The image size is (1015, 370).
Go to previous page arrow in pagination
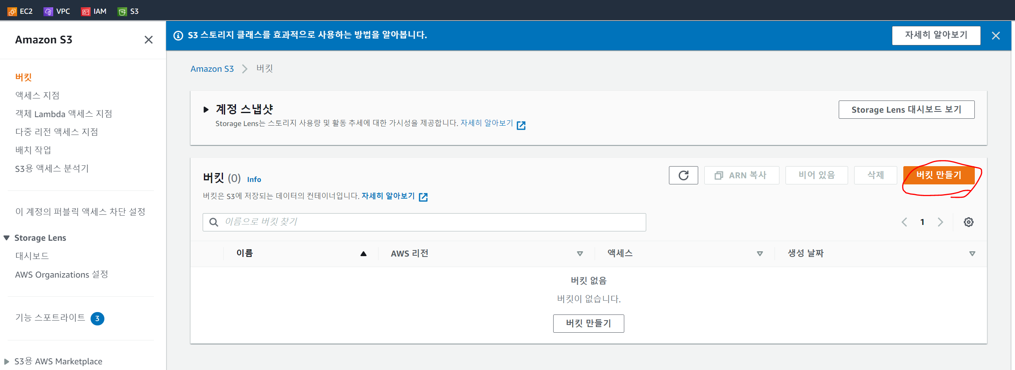click(904, 222)
